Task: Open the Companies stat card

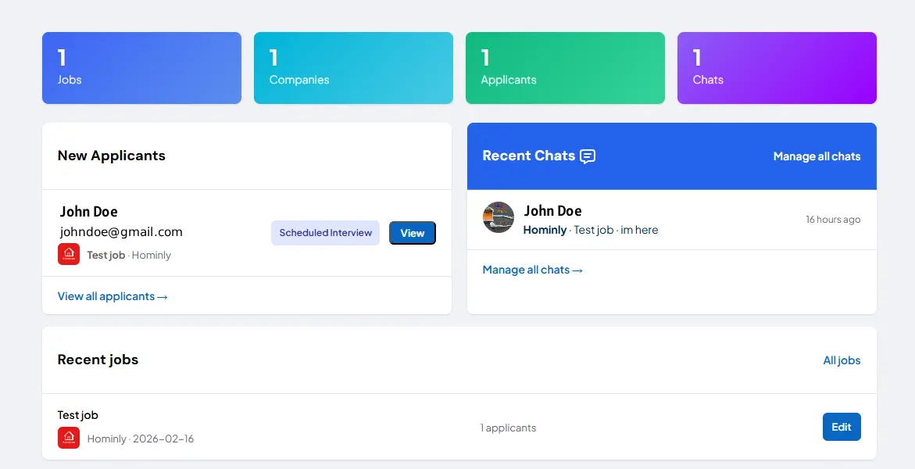Action: [353, 68]
